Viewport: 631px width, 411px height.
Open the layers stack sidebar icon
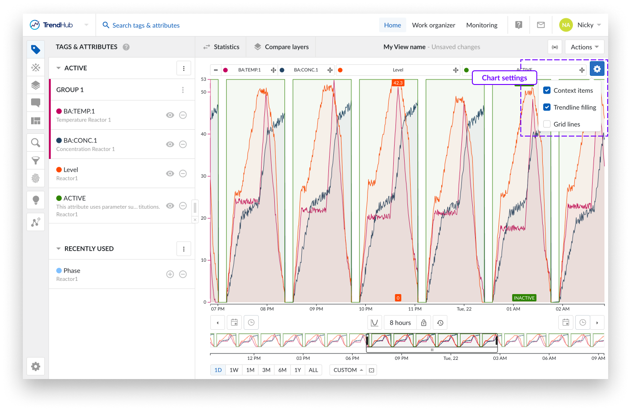(x=36, y=85)
